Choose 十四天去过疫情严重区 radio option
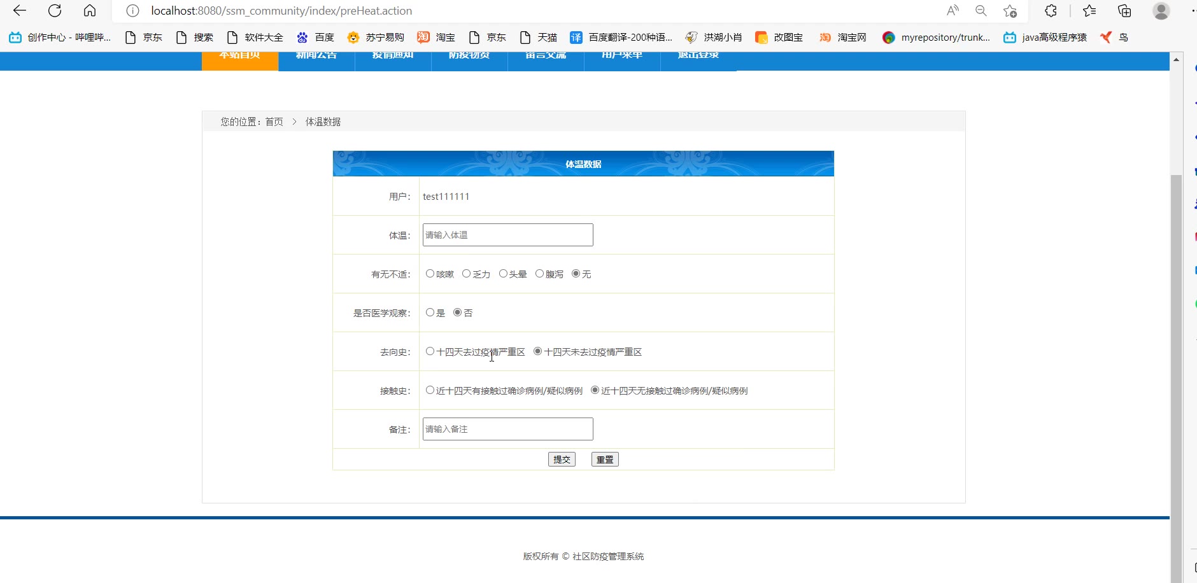The height and width of the screenshot is (583, 1197). coord(430,351)
